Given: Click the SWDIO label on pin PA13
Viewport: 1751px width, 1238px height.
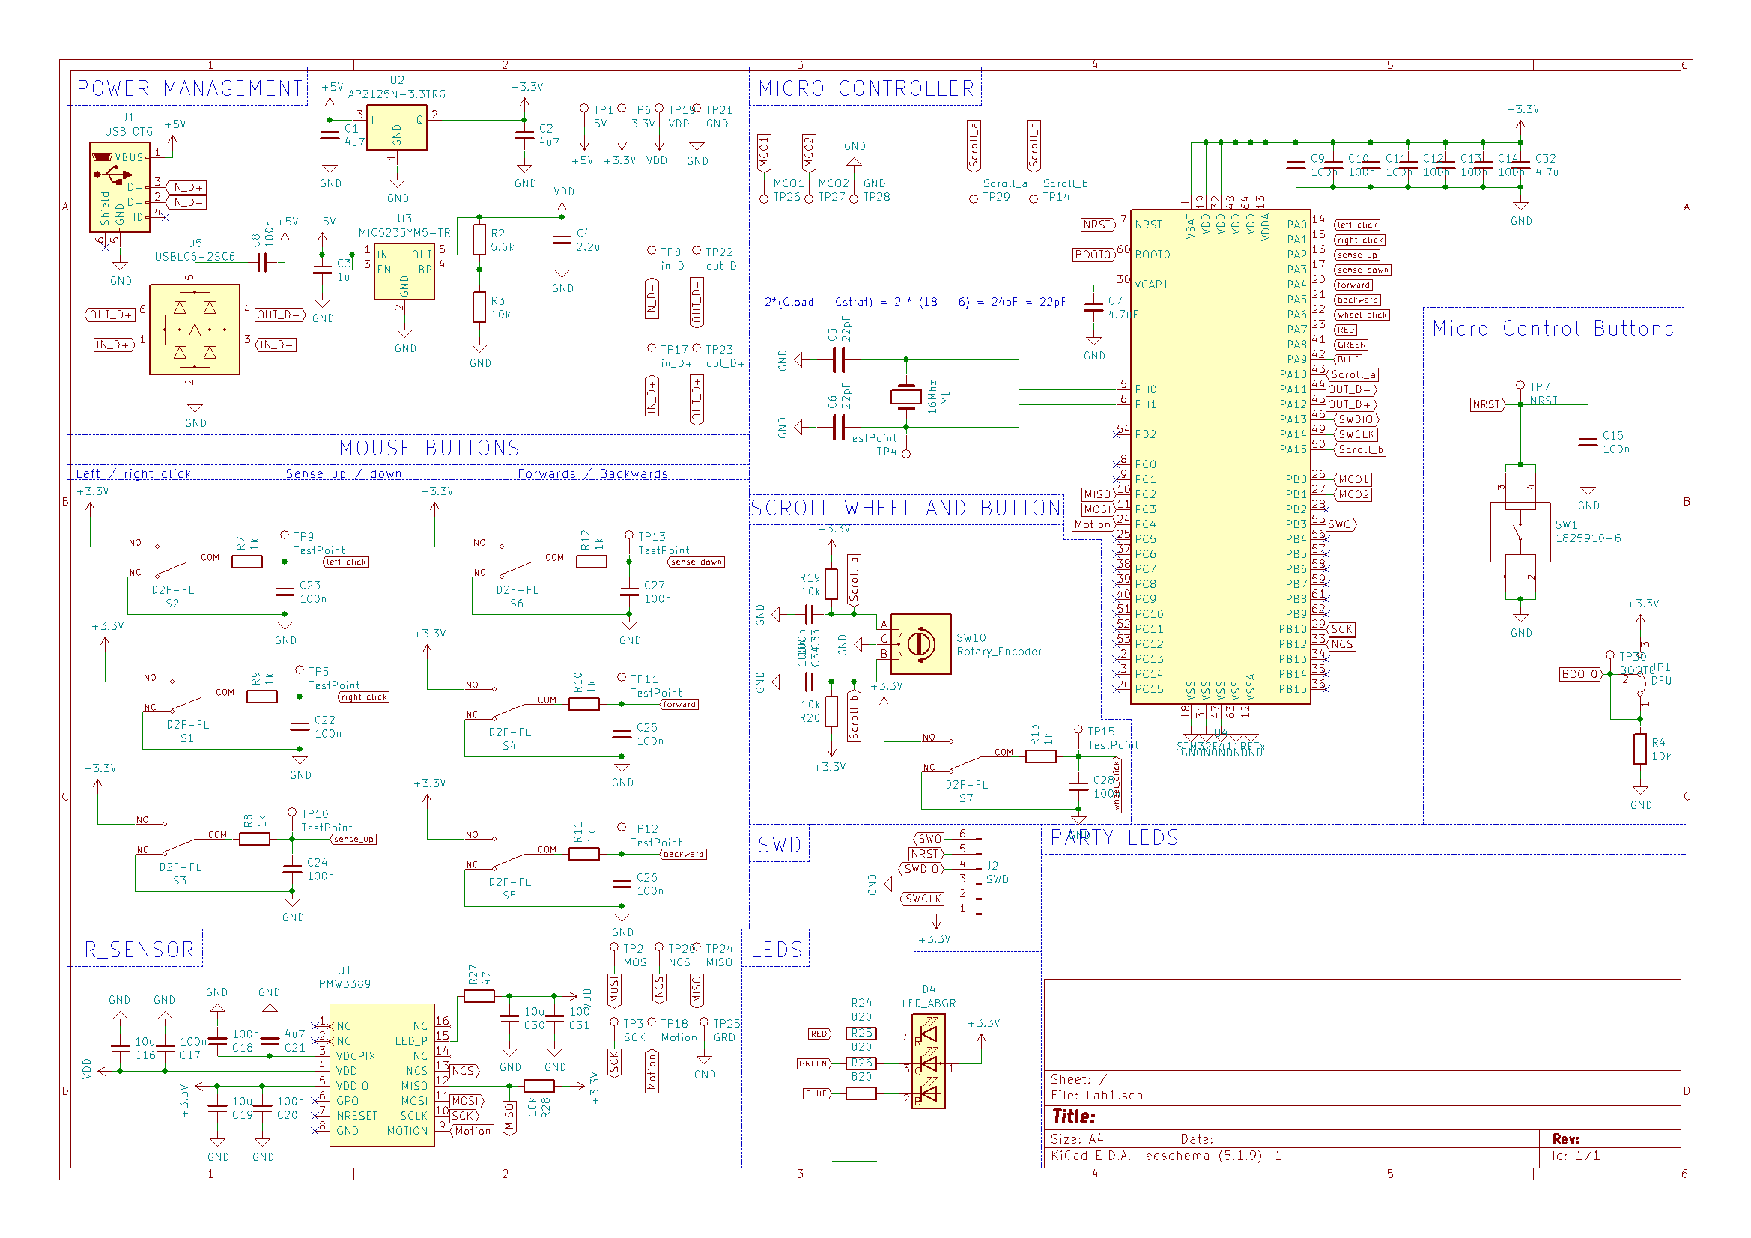Looking at the screenshot, I should (1356, 419).
